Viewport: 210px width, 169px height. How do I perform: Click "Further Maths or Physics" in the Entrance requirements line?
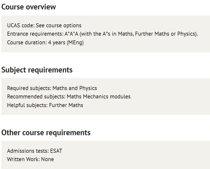(x=166, y=34)
